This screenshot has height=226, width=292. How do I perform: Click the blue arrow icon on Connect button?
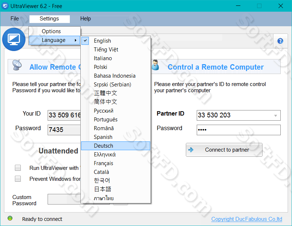[191, 150]
